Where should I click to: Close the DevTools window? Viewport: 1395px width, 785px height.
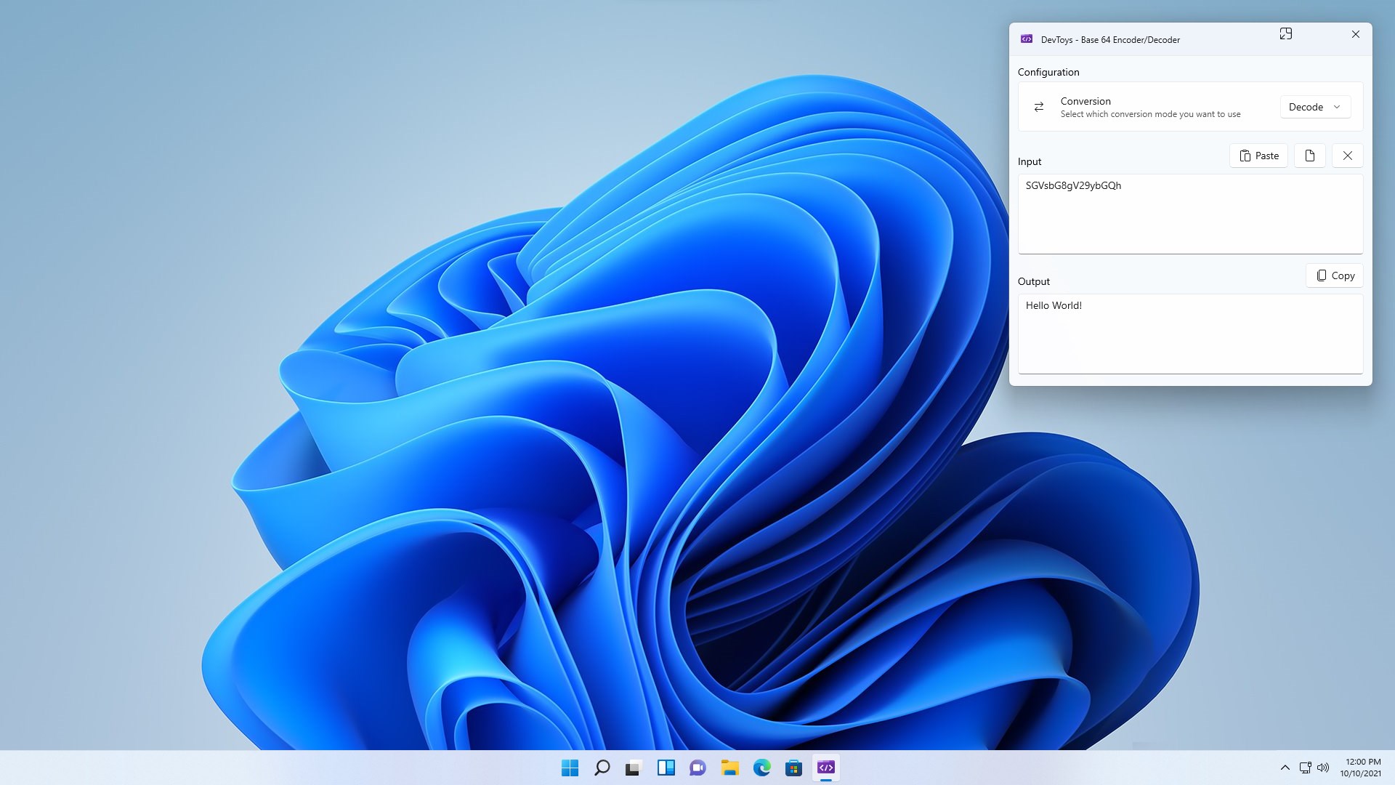(x=1355, y=34)
